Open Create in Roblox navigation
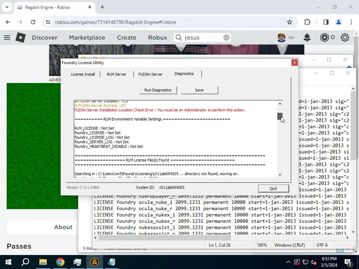Screen dimensions: 359x269 point(127,37)
